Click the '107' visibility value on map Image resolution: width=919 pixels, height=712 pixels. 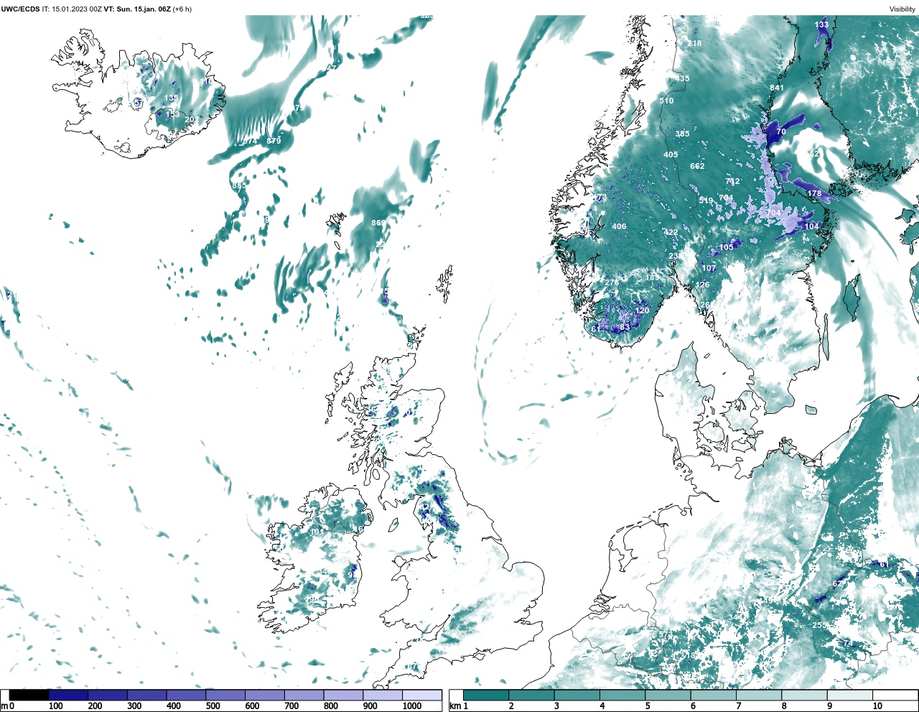pos(709,268)
